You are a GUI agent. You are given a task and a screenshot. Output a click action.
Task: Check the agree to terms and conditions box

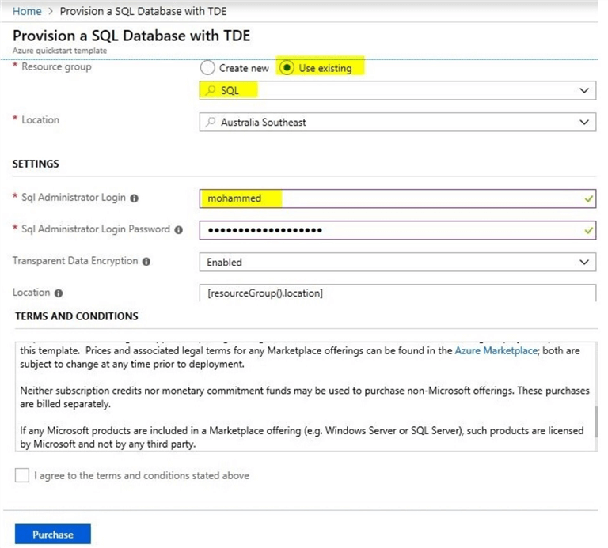(22, 476)
